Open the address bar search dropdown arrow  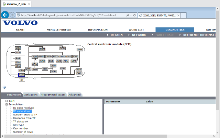coord(131,15)
